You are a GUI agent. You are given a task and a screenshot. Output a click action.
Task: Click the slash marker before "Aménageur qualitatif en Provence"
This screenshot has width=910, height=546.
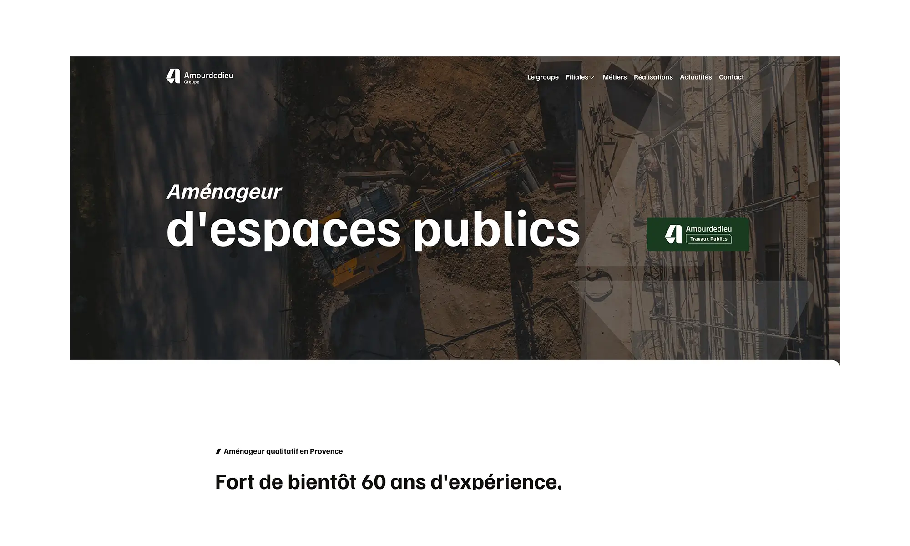click(218, 451)
